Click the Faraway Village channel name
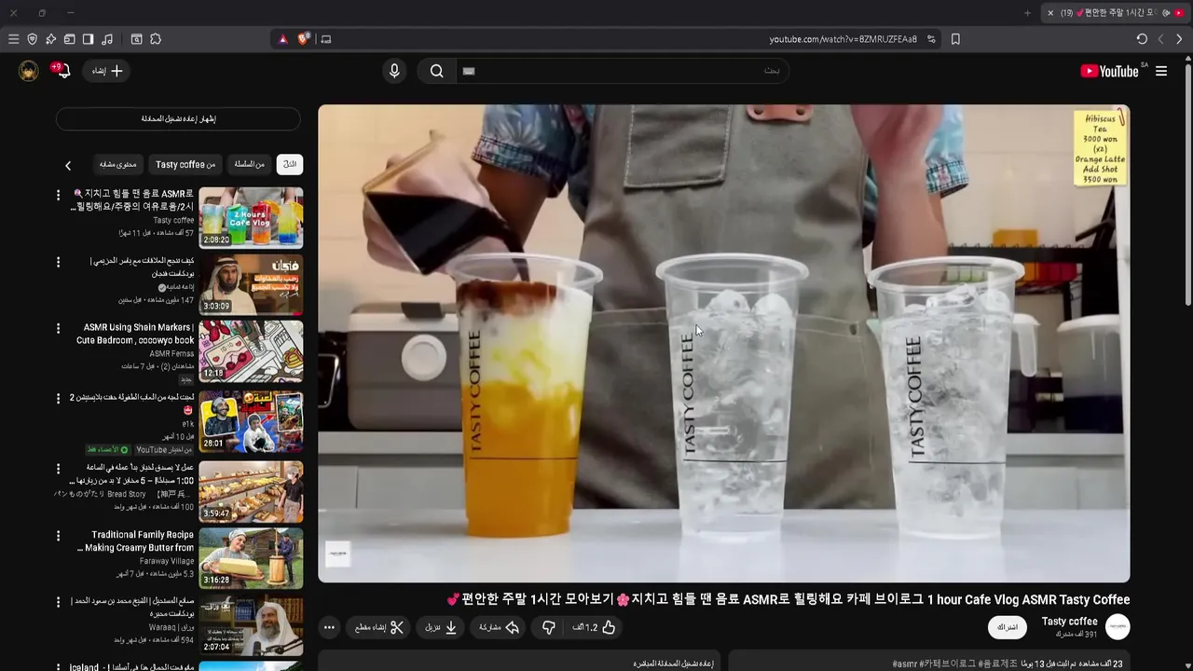Screen dimensions: 1193x671 [167, 561]
